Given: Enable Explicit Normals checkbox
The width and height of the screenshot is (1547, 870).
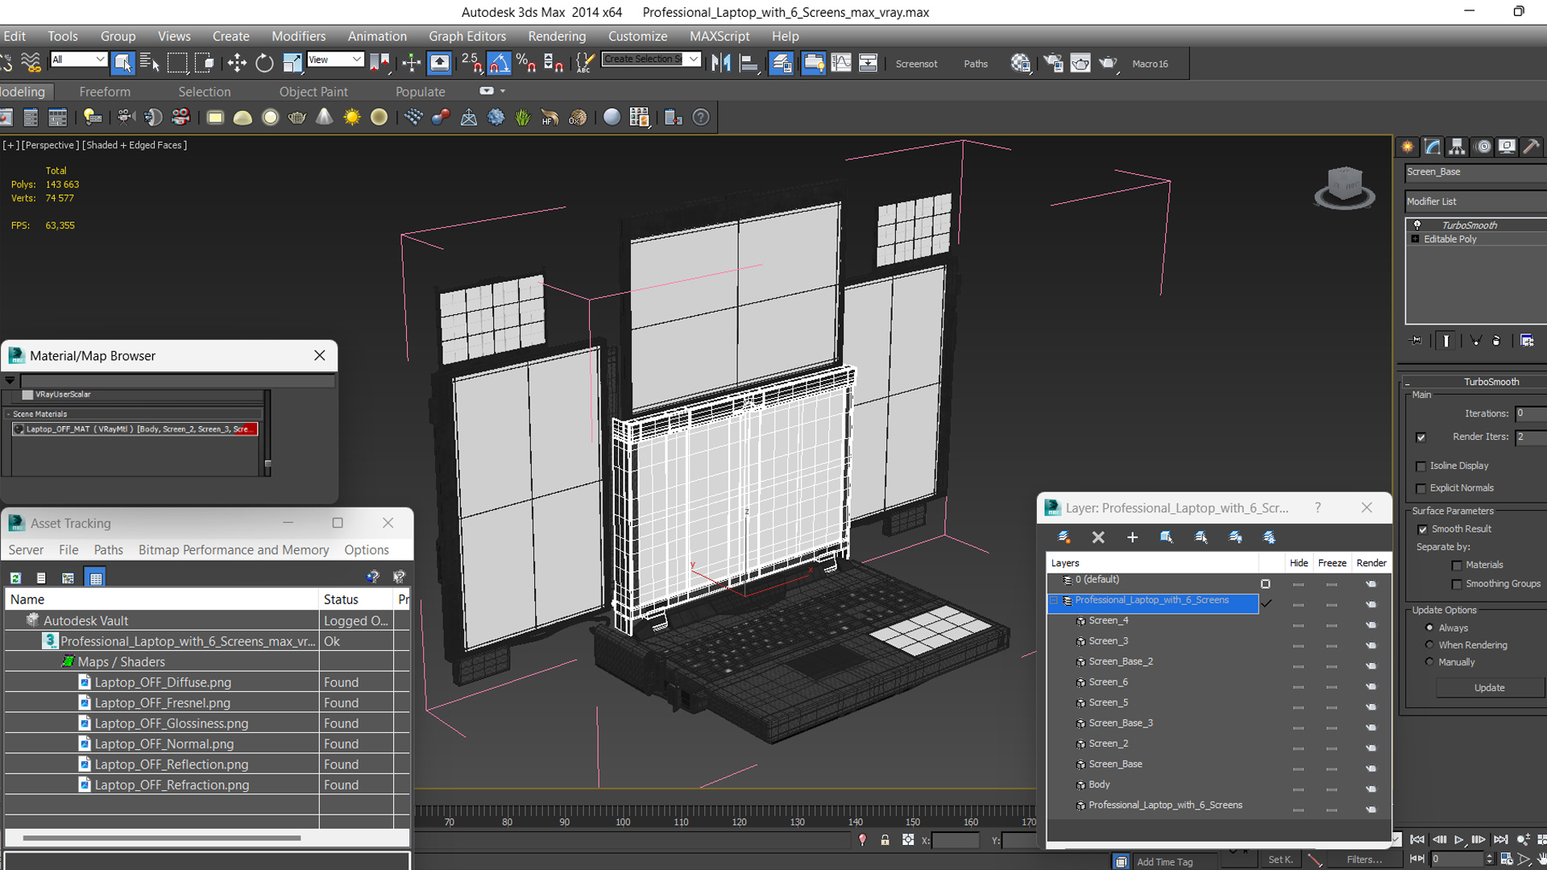Looking at the screenshot, I should click(1421, 489).
